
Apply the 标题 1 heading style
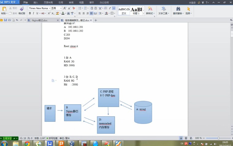[136, 11]
